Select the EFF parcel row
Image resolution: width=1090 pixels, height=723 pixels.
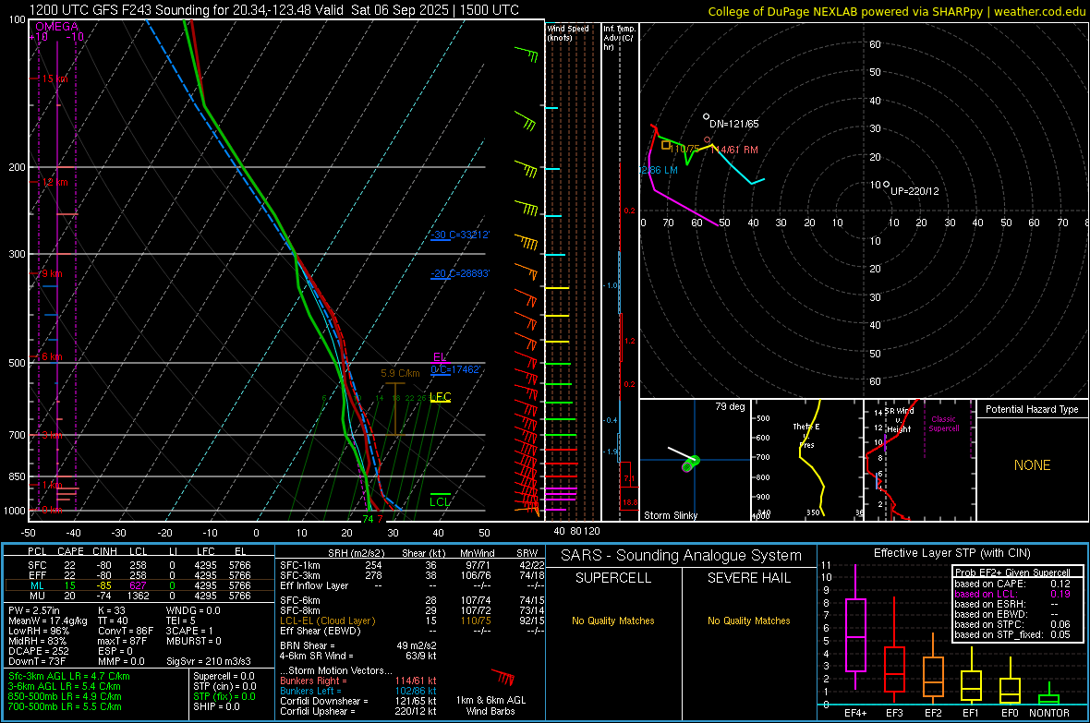[137, 575]
